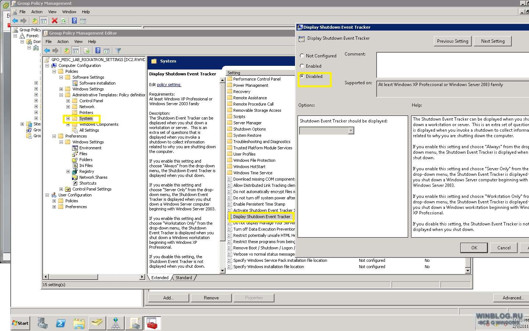Select Display Shutdown Event Tracker setting
529x331 pixels.
tap(262, 217)
